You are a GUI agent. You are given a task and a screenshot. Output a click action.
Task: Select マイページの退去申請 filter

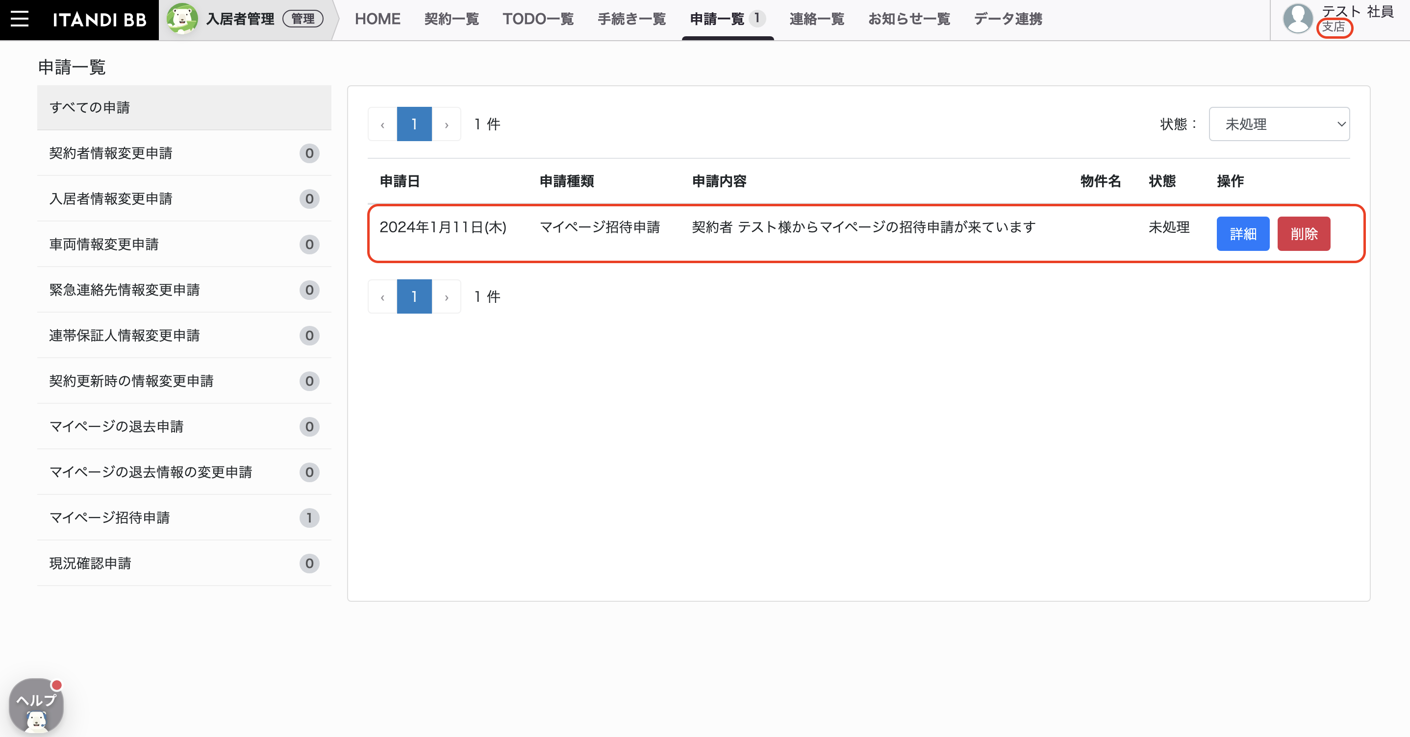[x=184, y=427]
